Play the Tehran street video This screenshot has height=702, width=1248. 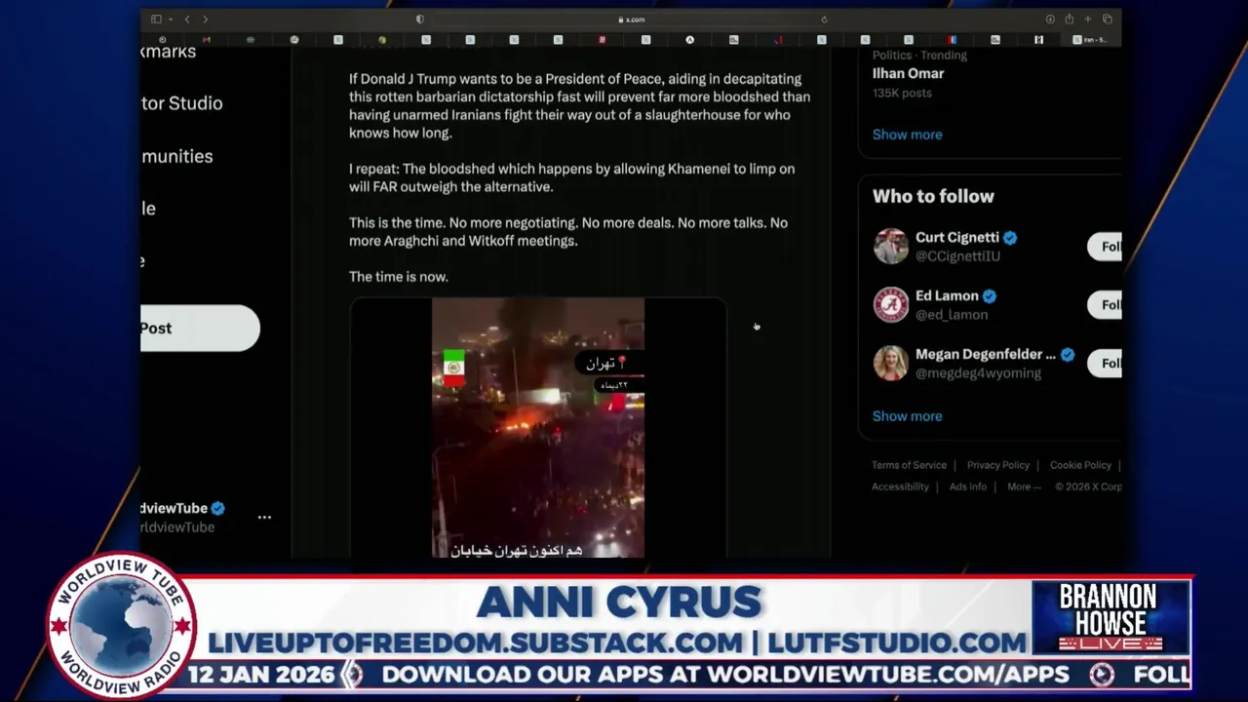click(x=538, y=428)
